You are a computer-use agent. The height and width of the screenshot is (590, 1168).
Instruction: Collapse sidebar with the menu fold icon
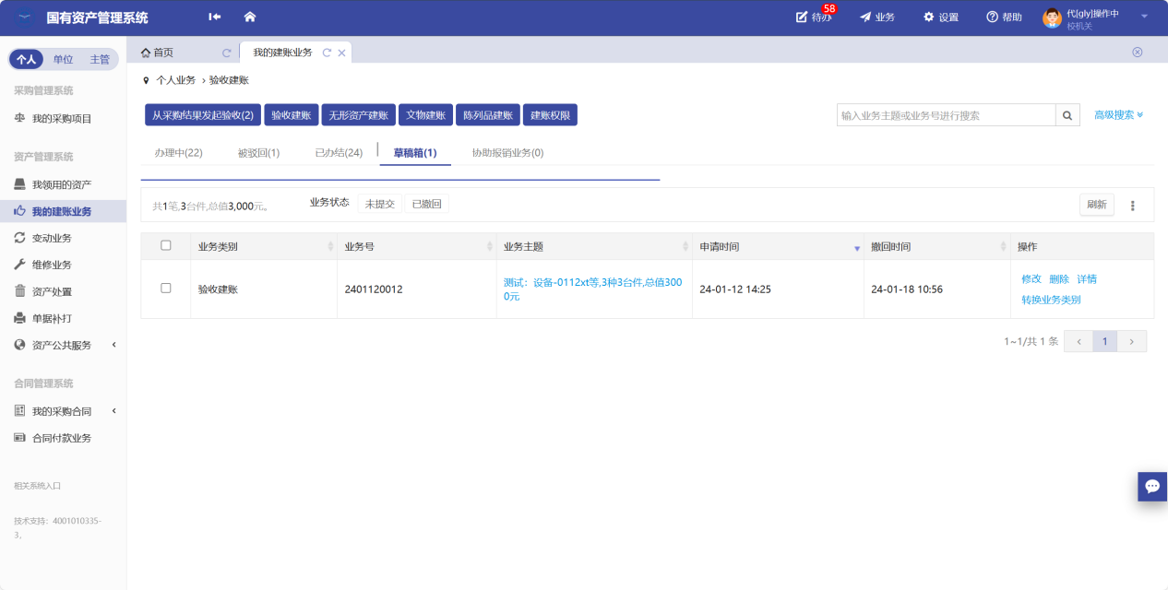pyautogui.click(x=215, y=17)
